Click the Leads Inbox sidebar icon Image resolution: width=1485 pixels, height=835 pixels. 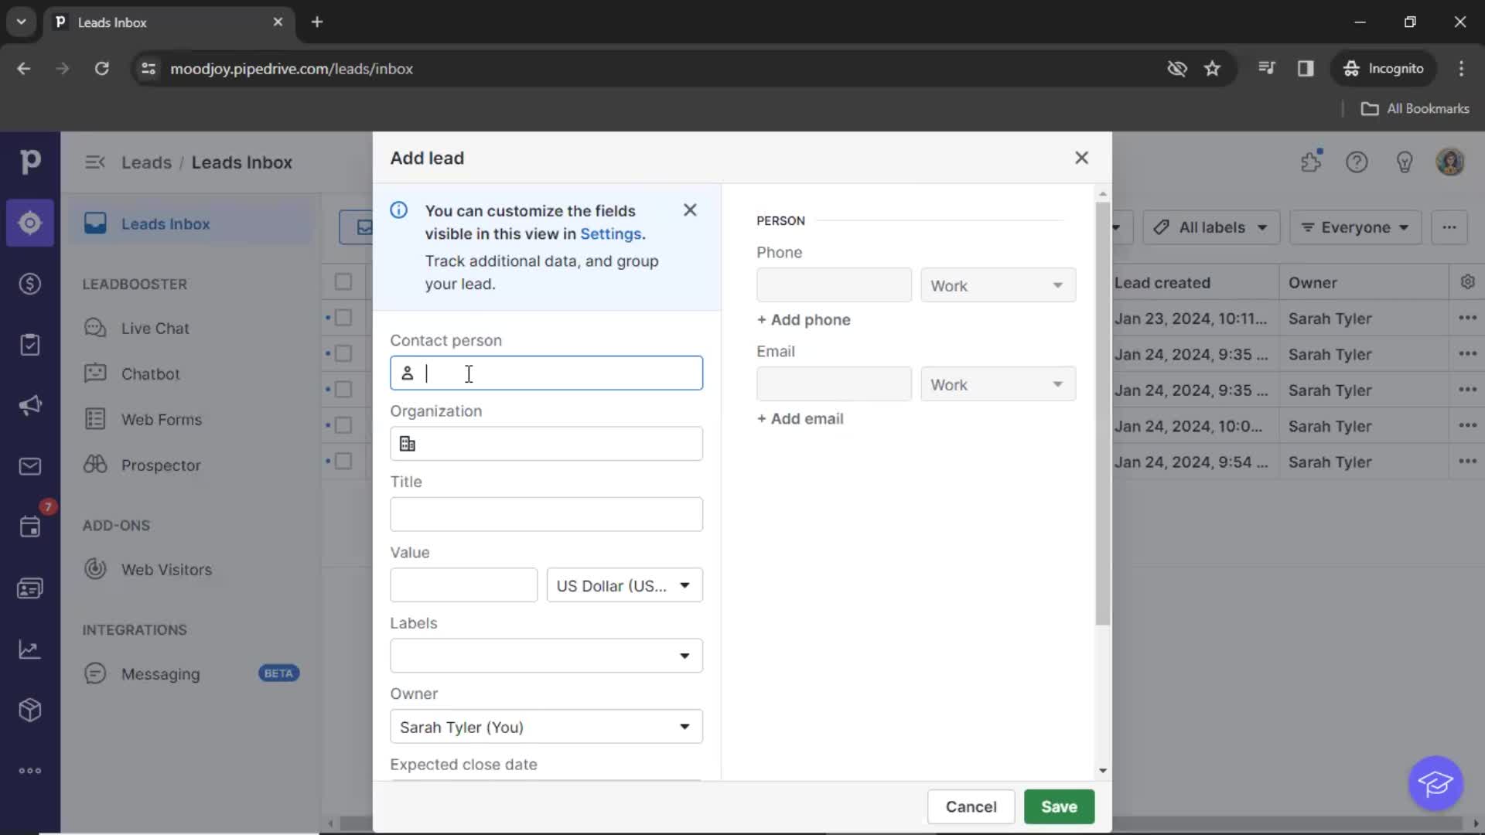pos(29,222)
